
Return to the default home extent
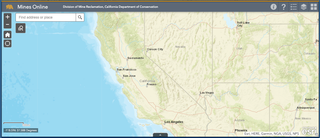tap(8, 35)
